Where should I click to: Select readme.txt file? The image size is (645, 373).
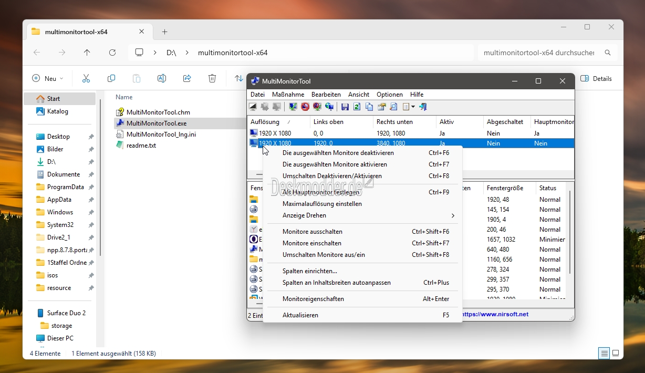click(141, 146)
